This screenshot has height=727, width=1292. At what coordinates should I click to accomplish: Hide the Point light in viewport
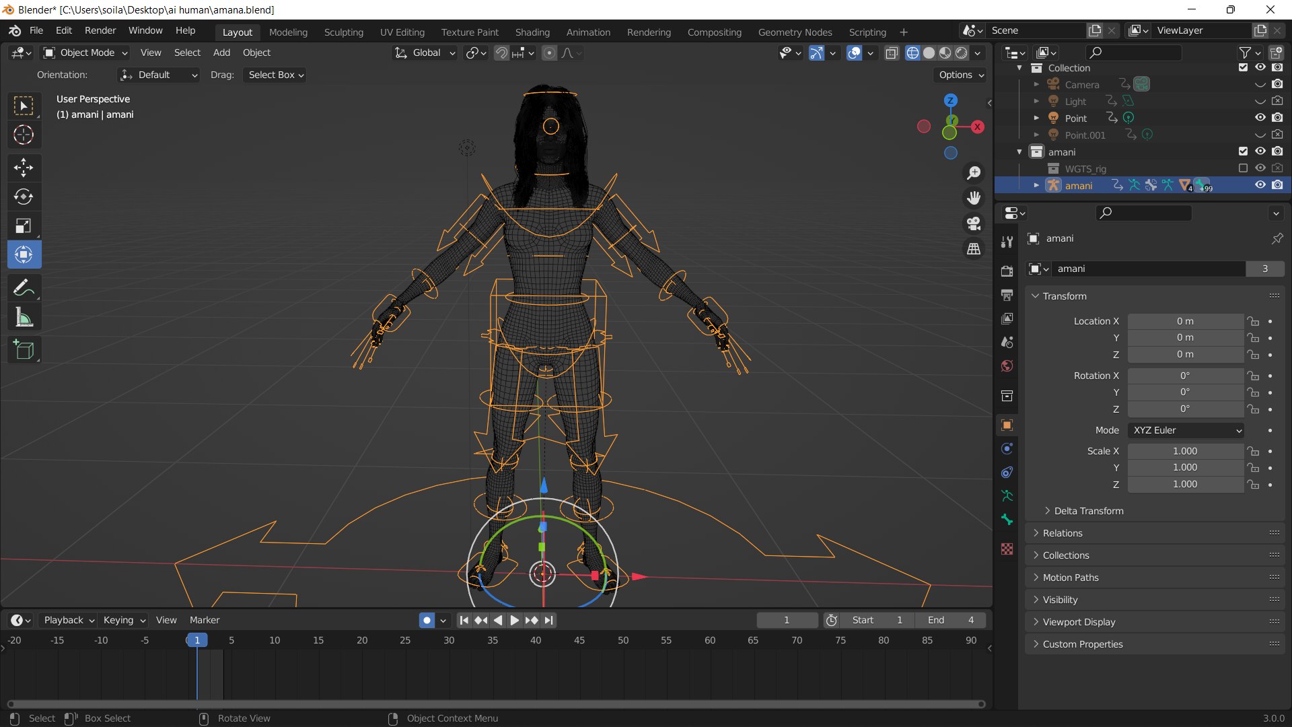click(1260, 118)
